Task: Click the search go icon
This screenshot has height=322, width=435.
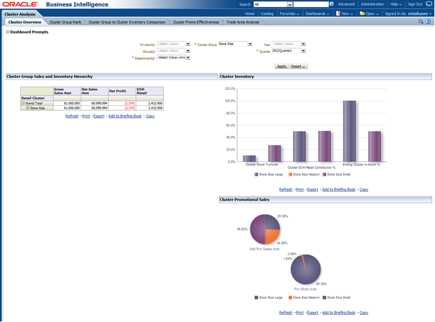Action: [x=332, y=4]
